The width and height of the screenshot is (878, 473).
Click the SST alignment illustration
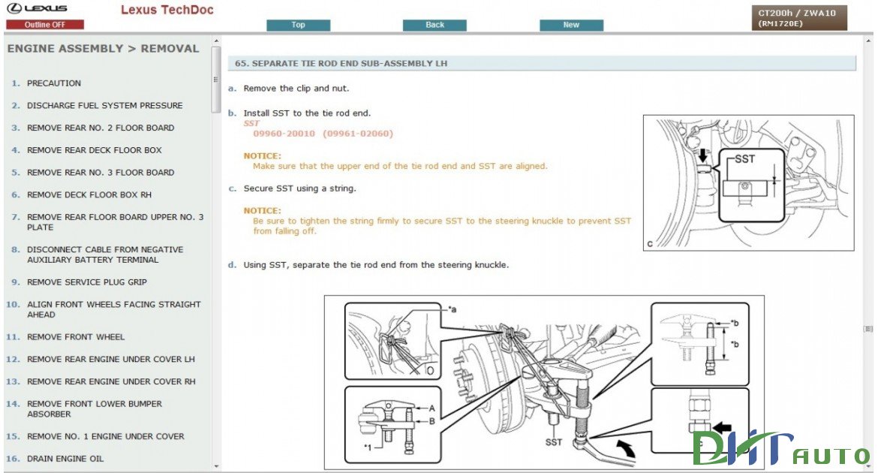click(x=749, y=182)
